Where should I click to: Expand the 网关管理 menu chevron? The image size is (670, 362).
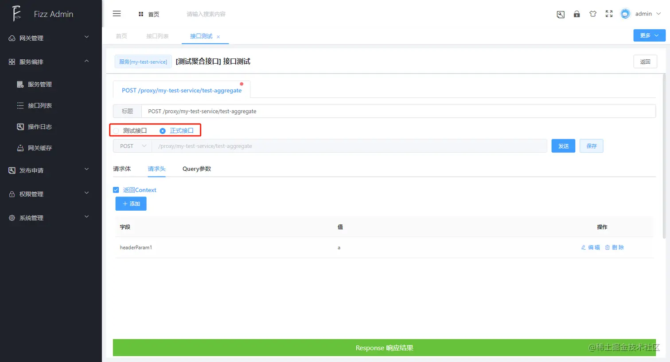87,37
